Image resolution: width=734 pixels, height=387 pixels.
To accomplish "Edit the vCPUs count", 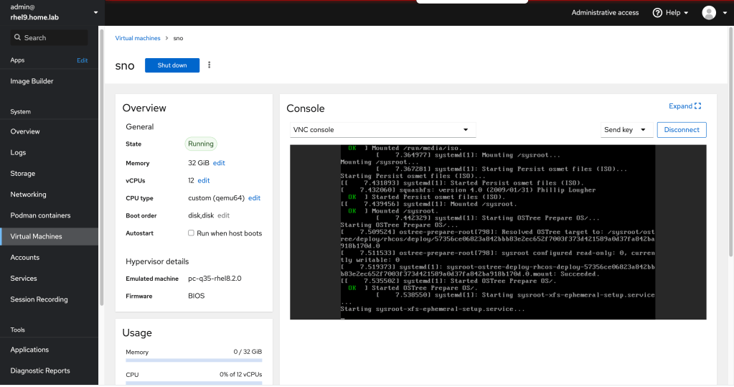I will point(204,181).
